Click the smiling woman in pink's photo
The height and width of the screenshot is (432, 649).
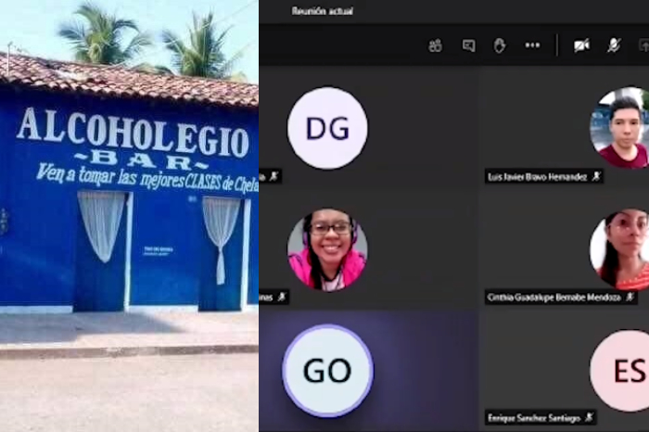click(x=326, y=249)
